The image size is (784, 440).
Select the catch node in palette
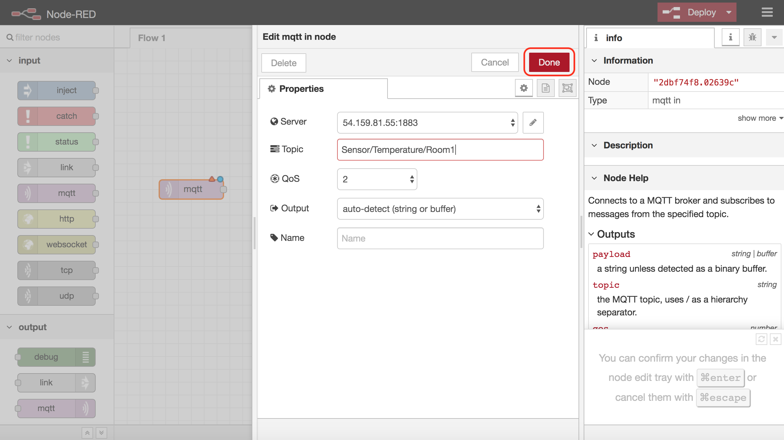[x=57, y=116]
